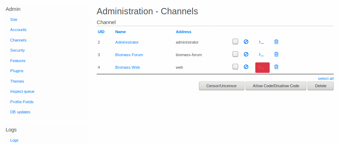The image size is (339, 144).
Task: Open the Biomass Web channel link
Action: click(127, 67)
